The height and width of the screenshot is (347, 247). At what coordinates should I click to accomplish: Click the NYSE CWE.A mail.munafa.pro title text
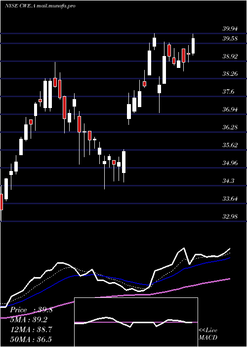click(x=40, y=6)
